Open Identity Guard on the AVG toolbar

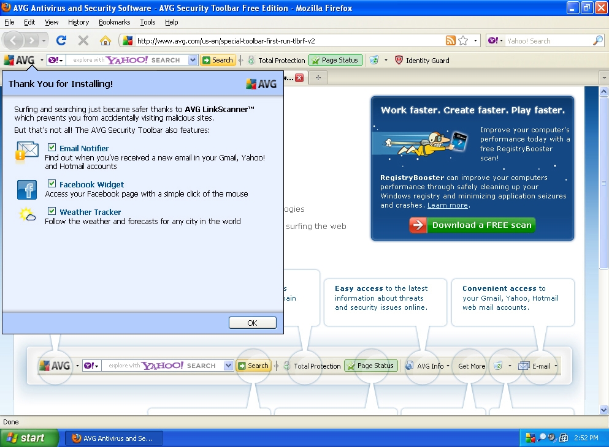point(422,61)
